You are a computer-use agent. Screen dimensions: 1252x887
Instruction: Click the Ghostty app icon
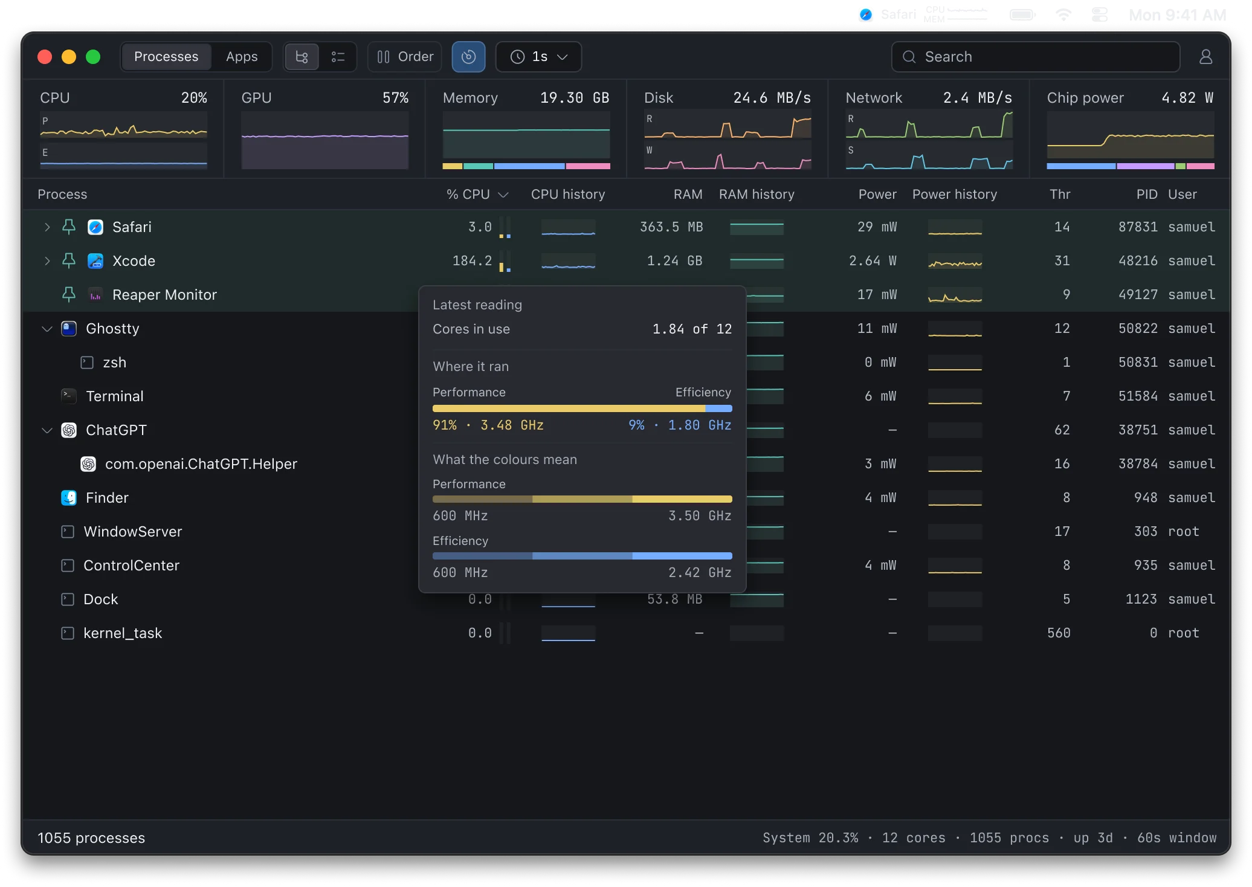[69, 329]
